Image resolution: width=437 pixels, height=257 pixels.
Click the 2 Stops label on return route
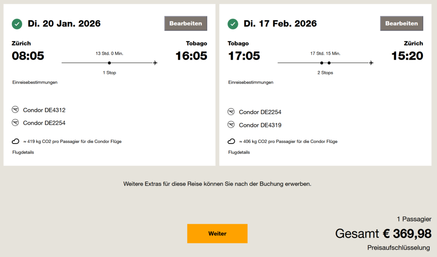[325, 73]
